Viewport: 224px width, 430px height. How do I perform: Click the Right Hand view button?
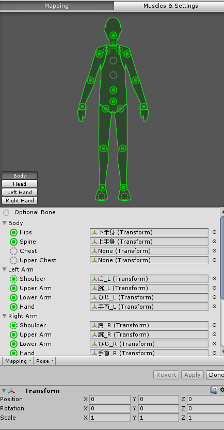point(20,200)
